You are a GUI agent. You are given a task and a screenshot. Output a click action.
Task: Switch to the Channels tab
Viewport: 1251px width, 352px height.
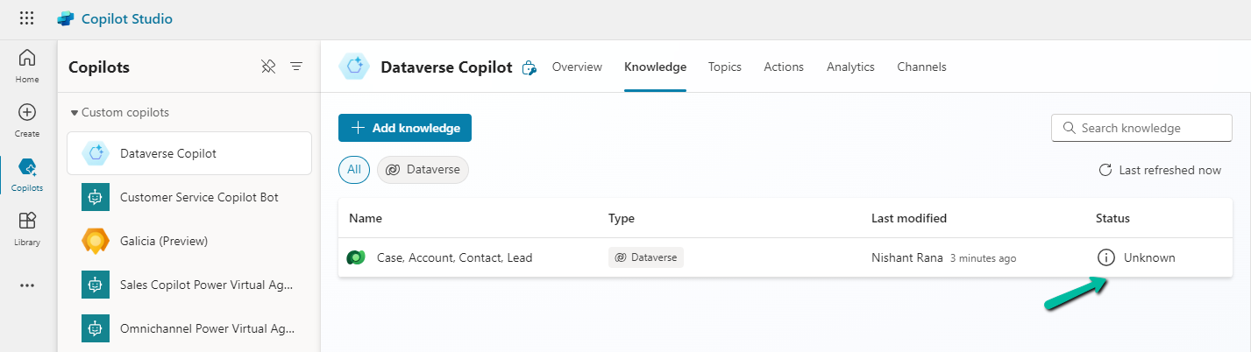(921, 67)
